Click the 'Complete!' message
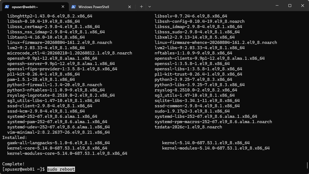309x174 pixels. tap(13, 164)
